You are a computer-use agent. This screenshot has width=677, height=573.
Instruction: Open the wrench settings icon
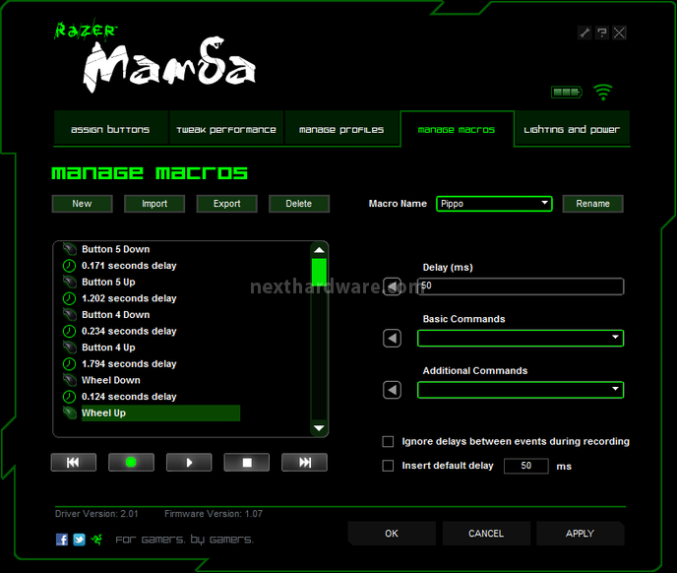click(585, 32)
